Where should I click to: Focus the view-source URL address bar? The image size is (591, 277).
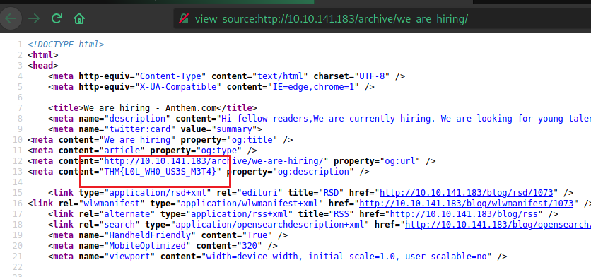click(x=382, y=18)
